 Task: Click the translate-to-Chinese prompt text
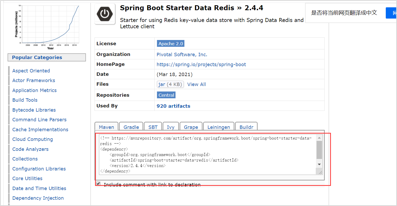tap(344, 13)
